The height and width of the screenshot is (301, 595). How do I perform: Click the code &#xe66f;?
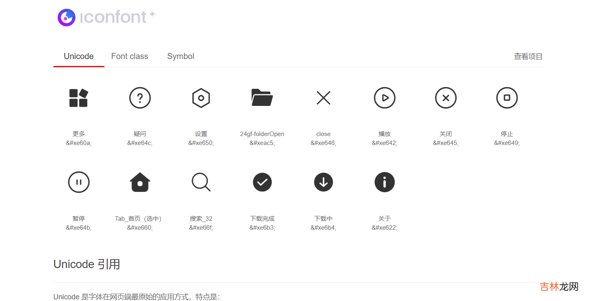click(201, 228)
